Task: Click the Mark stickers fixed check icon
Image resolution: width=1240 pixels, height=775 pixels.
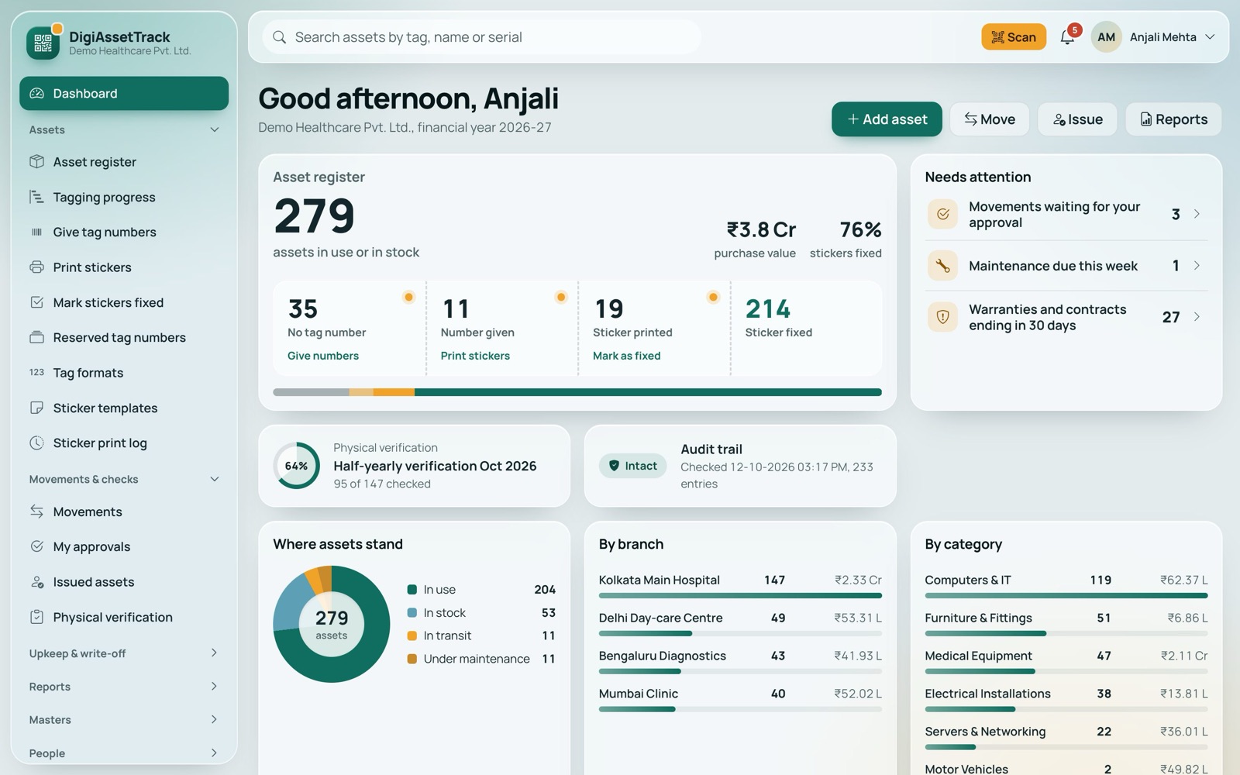Action: pos(36,302)
